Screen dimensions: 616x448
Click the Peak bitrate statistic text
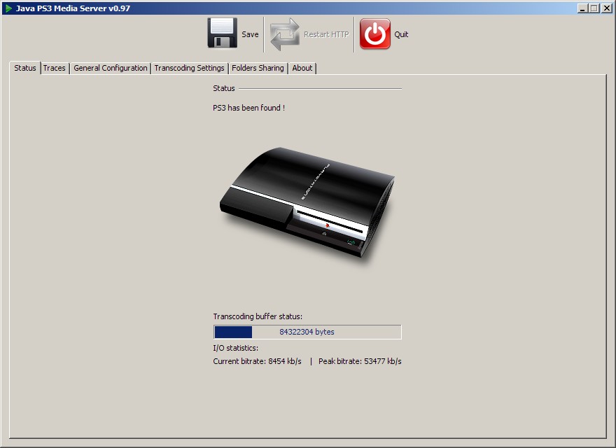[x=360, y=361]
